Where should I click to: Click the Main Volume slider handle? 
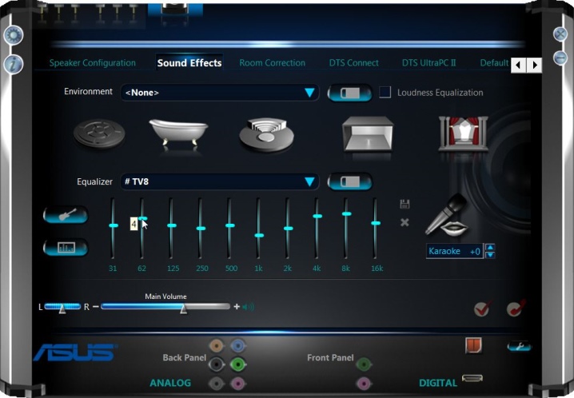[x=183, y=309]
